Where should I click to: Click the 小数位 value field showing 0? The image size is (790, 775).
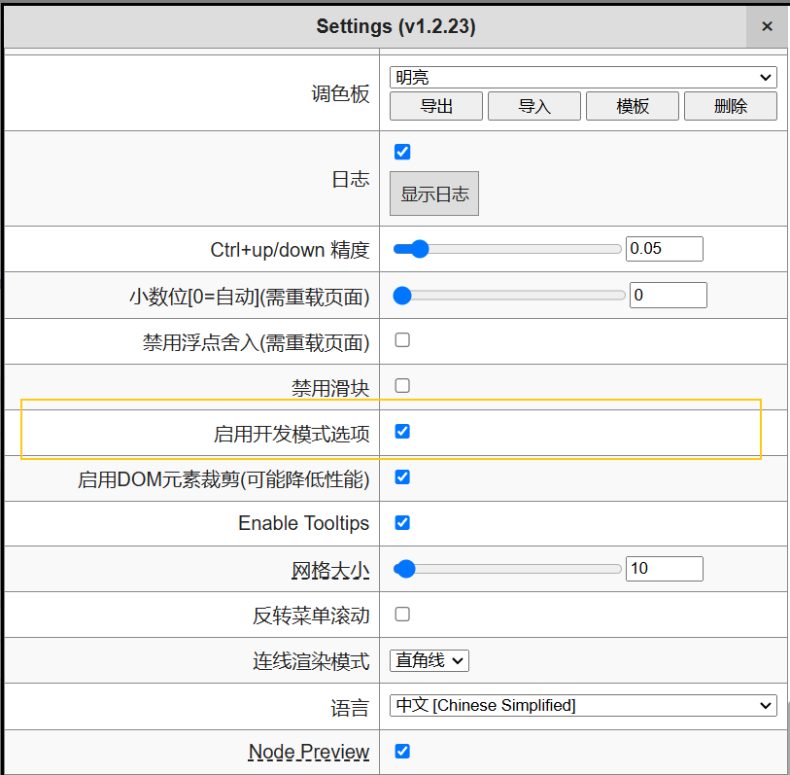(x=669, y=296)
